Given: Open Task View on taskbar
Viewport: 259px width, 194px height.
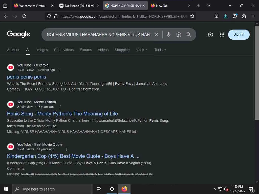Looking at the screenshot, I should 99,189.
